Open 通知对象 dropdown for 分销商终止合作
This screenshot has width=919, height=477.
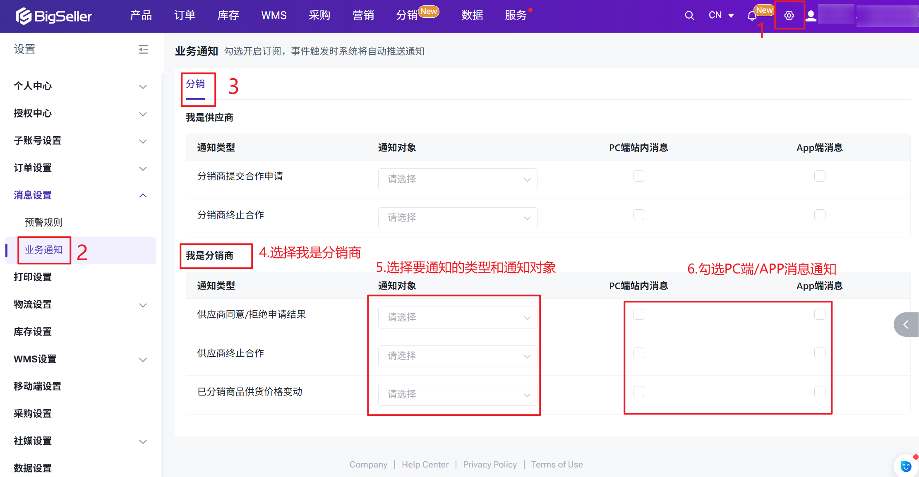click(x=457, y=218)
